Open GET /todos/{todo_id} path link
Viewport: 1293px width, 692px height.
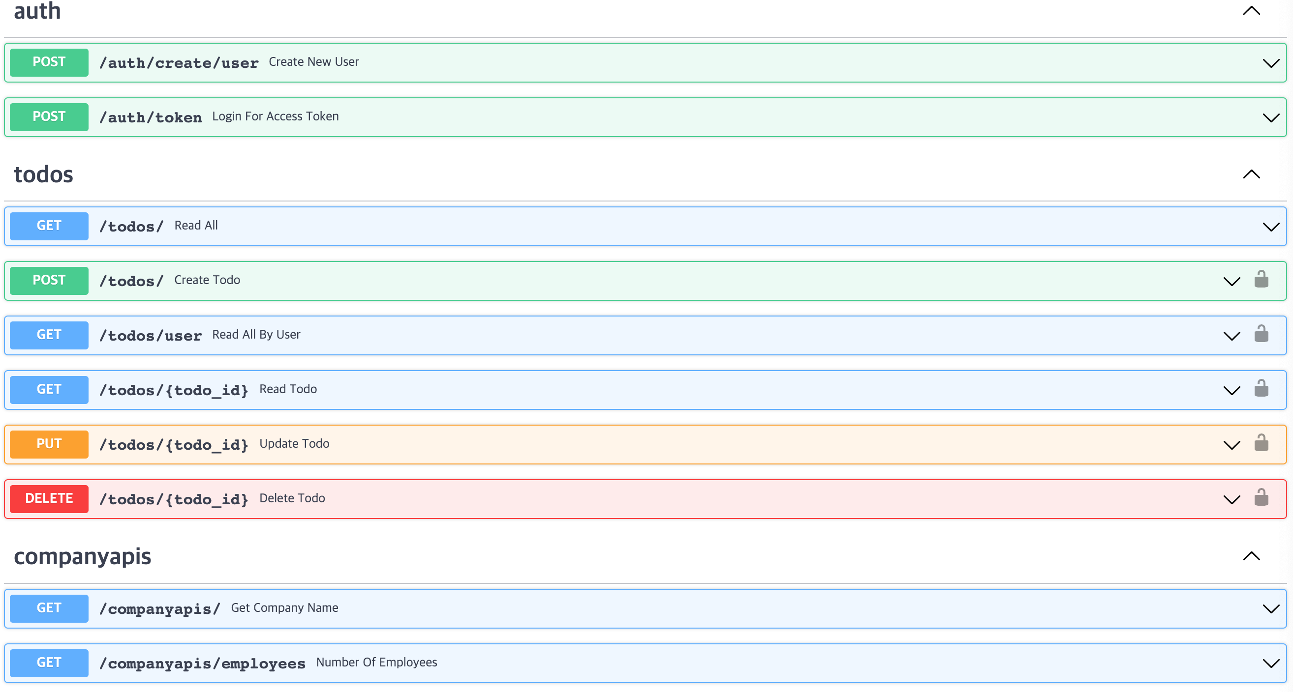tap(174, 390)
